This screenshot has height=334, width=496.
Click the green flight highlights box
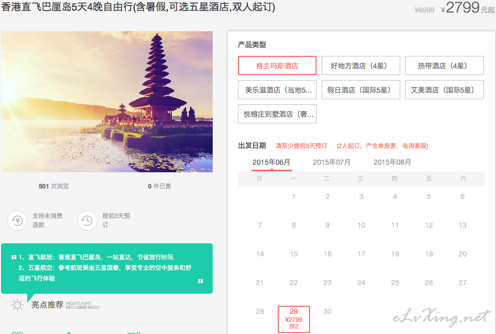tap(106, 268)
